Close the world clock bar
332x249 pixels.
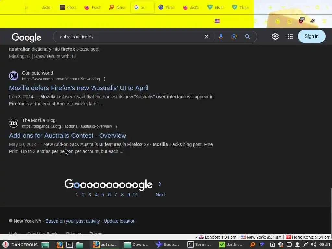[x=196, y=237]
